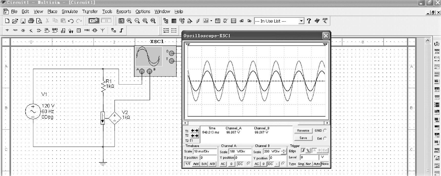Expand the In Use List dropdown

point(301,21)
